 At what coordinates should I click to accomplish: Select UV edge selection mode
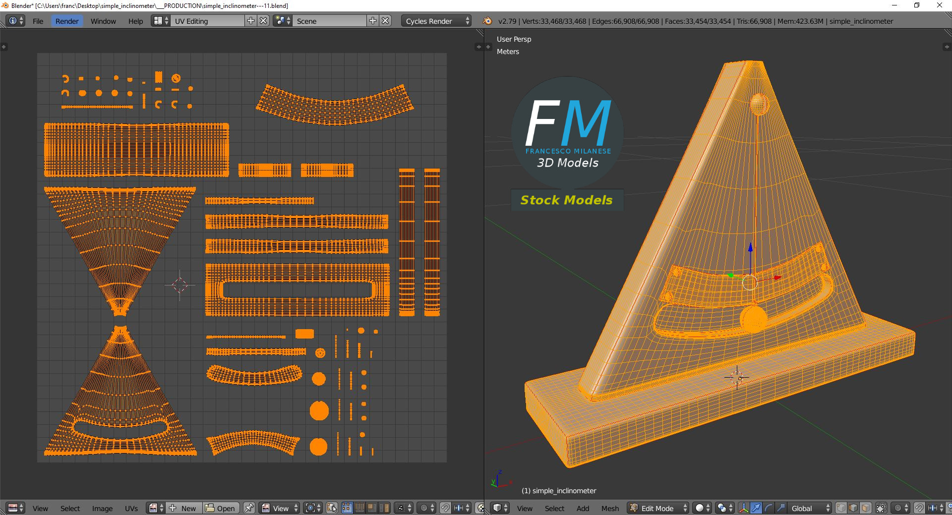pos(359,508)
